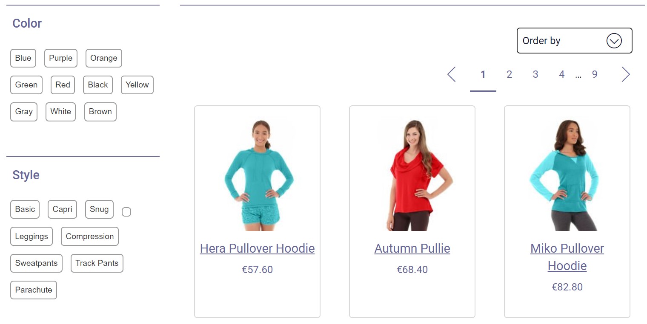Viewport: 647px width, 324px height.
Task: Toggle the Compression style filter
Action: click(90, 237)
